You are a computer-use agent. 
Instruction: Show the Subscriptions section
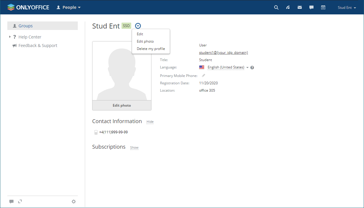pos(134,147)
